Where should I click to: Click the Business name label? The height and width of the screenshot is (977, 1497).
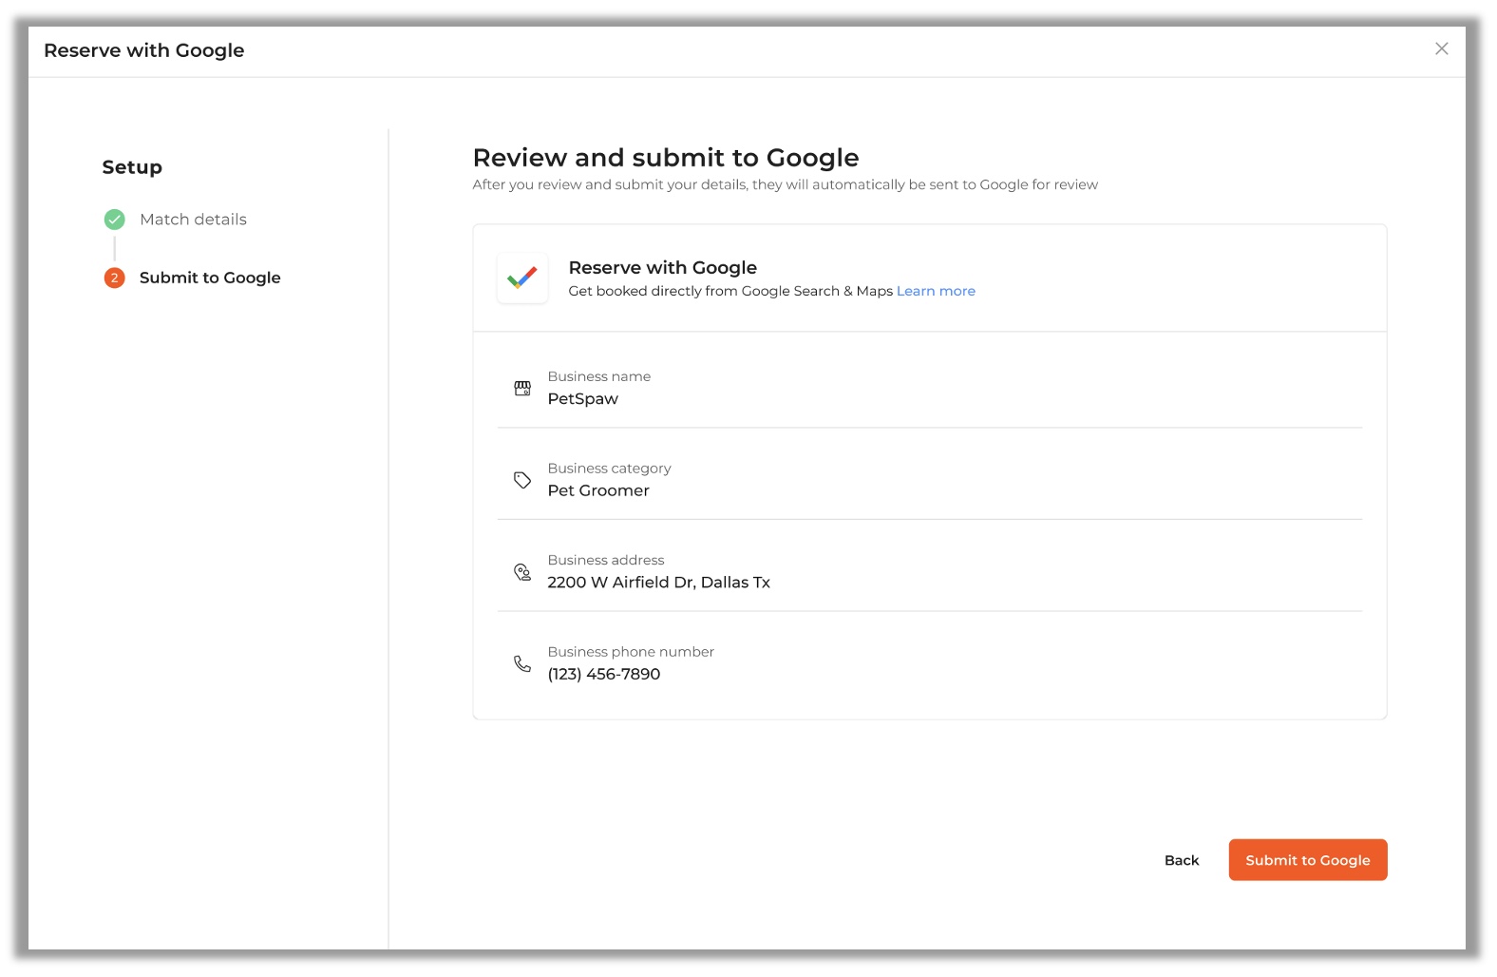[598, 376]
